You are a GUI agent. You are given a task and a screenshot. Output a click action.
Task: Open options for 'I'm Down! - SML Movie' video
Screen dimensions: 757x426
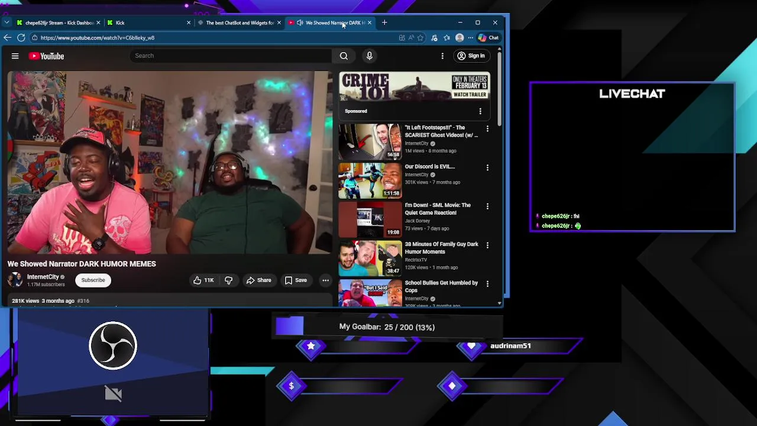click(x=487, y=206)
